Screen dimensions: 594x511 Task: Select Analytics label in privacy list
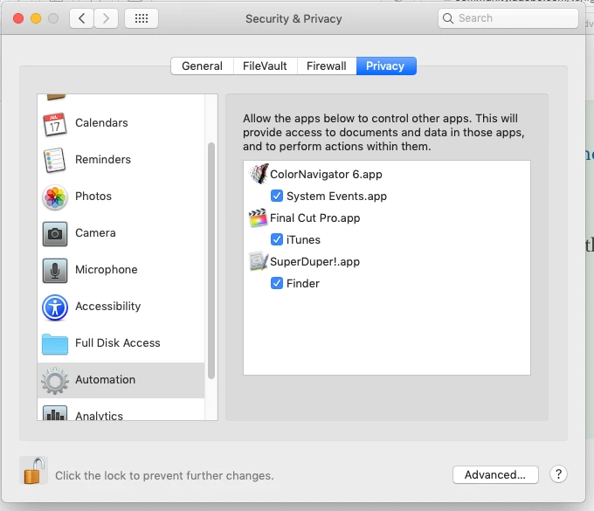[100, 416]
